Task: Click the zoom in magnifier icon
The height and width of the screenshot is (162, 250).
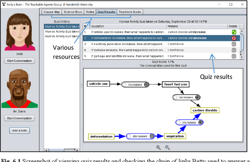Action: 158,147
